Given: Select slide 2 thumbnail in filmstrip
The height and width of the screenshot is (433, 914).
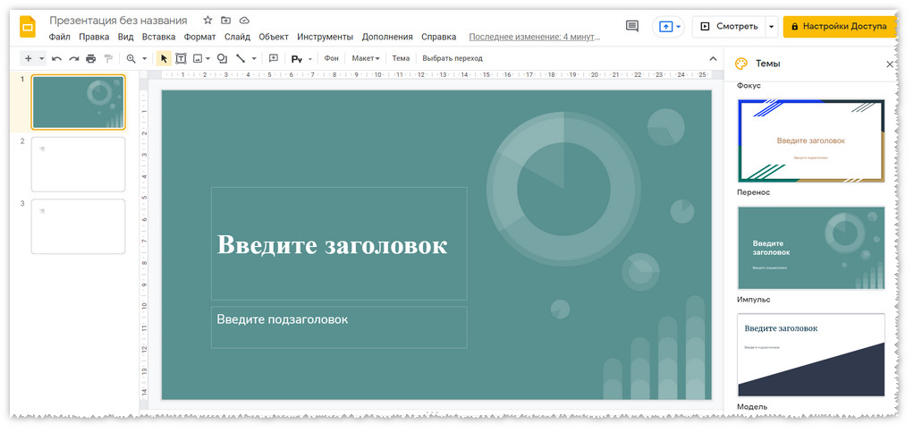Looking at the screenshot, I should click(79, 164).
